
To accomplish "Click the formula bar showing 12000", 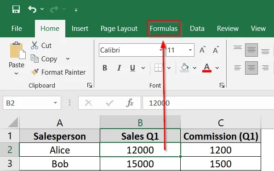I will (x=208, y=103).
